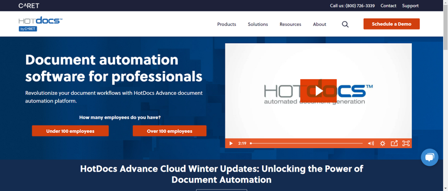Image resolution: width=448 pixels, height=191 pixels.
Task: Open video settings gear icon
Action: click(x=382, y=143)
